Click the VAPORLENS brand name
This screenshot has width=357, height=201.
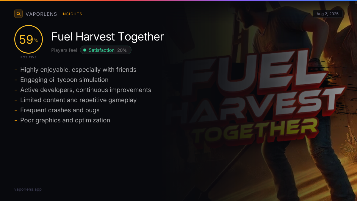pyautogui.click(x=41, y=14)
